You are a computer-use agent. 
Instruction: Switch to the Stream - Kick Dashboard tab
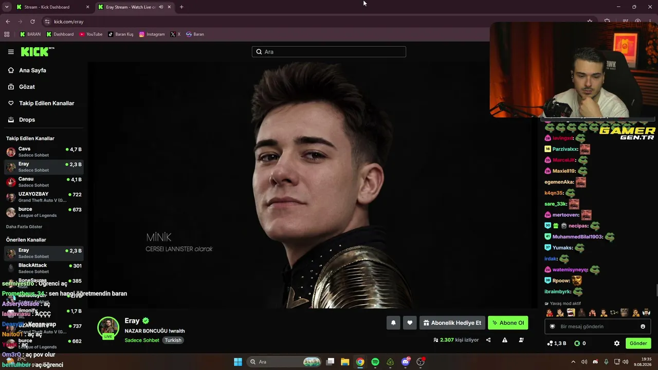coord(52,7)
